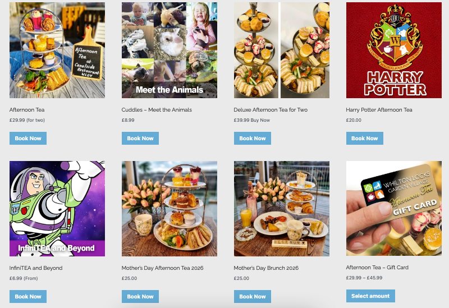Open the Deluxe Afternoon Tea for Two title
Screen dimensions: 449x308
(x=271, y=109)
